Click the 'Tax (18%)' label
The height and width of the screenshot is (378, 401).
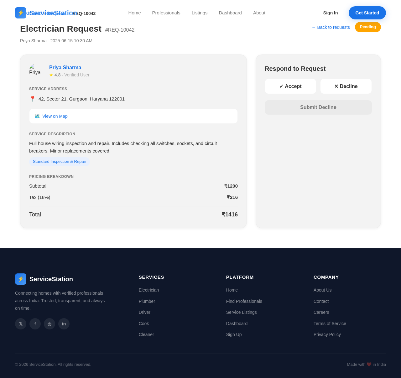click(40, 197)
